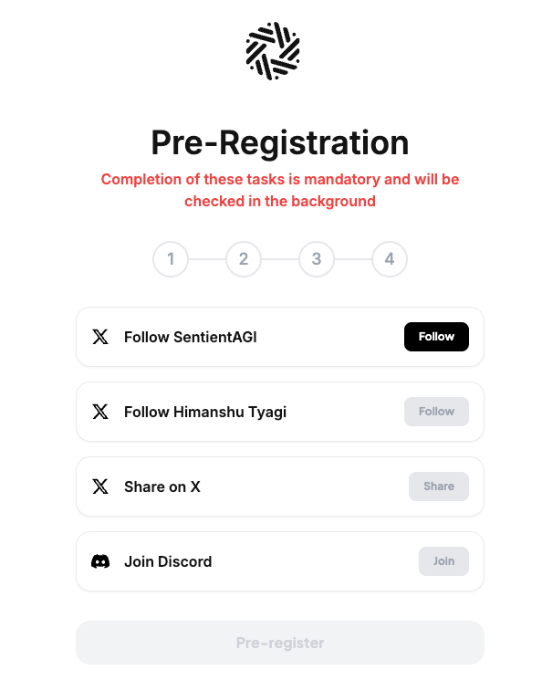
Task: Click the red mandatory tasks warning text
Action: [x=280, y=191]
